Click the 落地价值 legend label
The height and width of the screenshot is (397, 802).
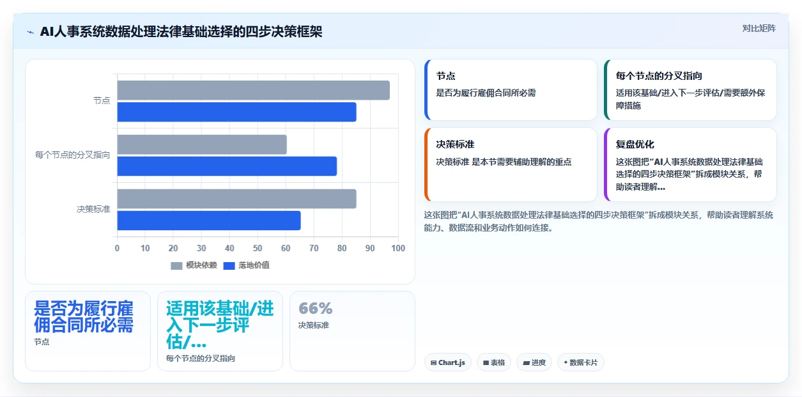pyautogui.click(x=254, y=265)
